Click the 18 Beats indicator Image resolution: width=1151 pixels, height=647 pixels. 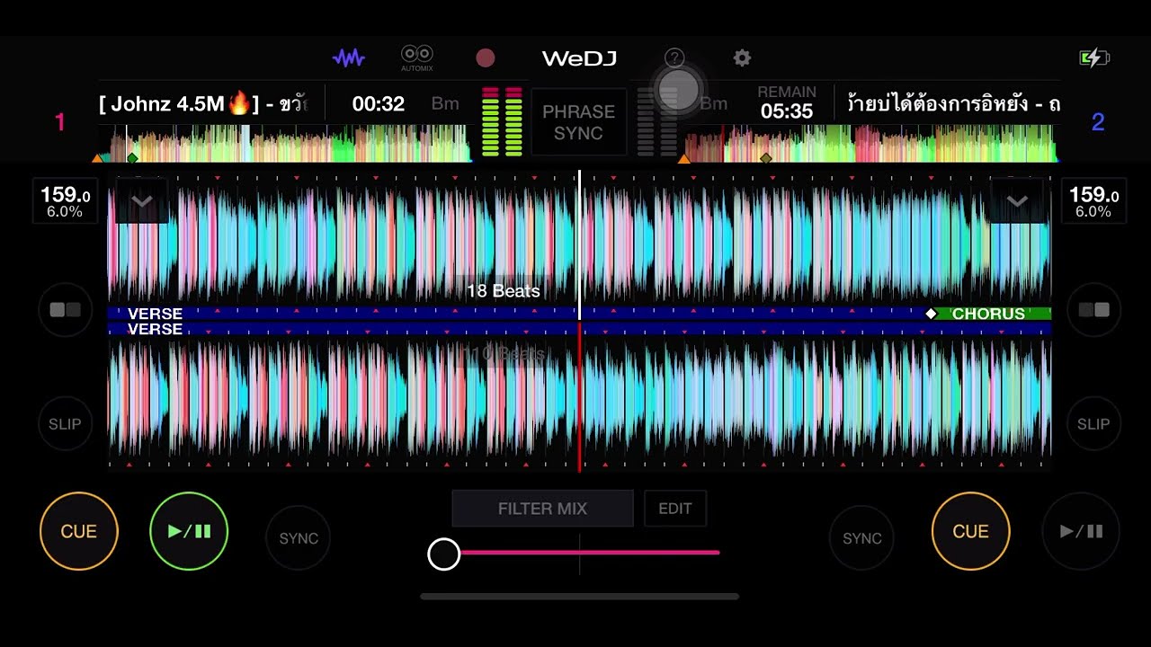(x=504, y=291)
